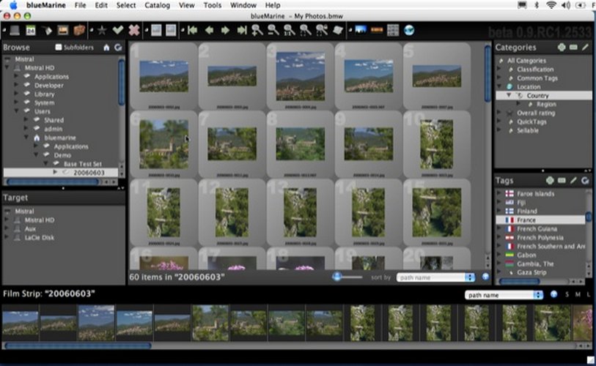Screen dimensions: 596x366
Task: Open the Tools menu
Action: [x=212, y=5]
